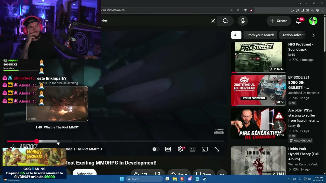Open video titled NFS ProStreet - Soundtrack
The image size is (326, 183).
(301, 47)
